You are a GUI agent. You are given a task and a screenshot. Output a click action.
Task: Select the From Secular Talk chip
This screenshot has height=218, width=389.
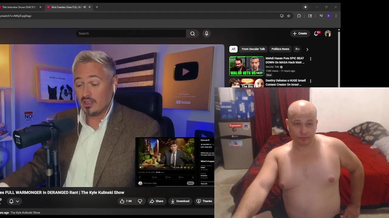click(x=253, y=49)
